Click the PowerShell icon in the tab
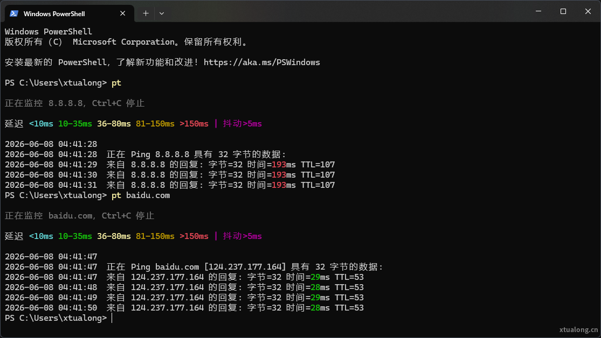 coord(14,13)
